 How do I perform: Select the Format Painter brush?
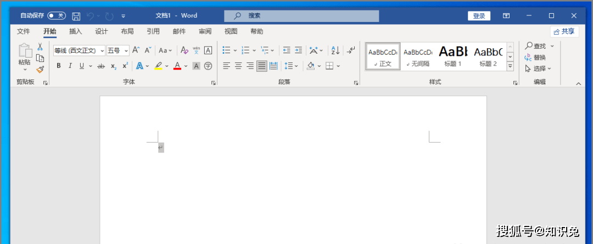(40, 70)
